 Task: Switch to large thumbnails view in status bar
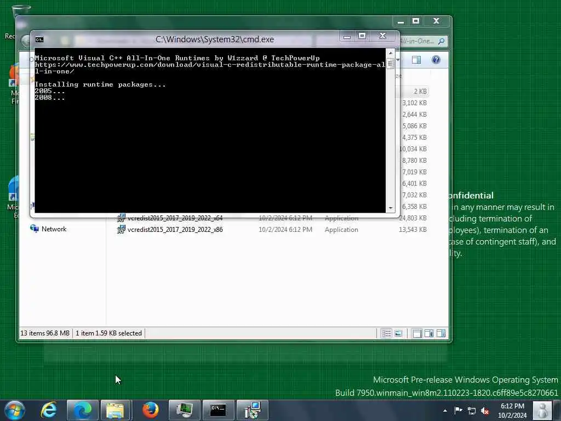398,333
